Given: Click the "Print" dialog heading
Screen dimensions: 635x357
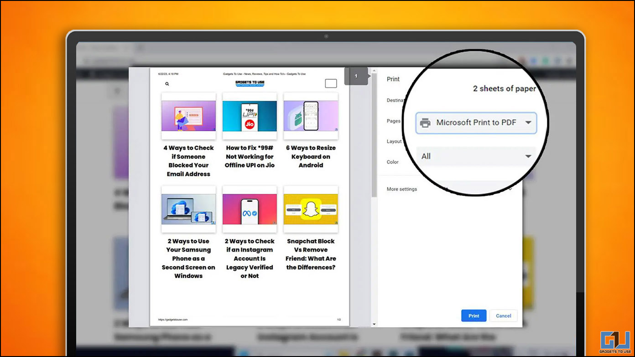Looking at the screenshot, I should coord(393,79).
